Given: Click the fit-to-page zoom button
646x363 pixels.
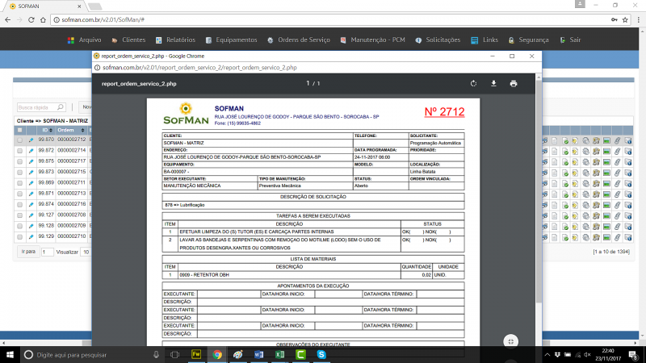Looking at the screenshot, I should (510, 341).
